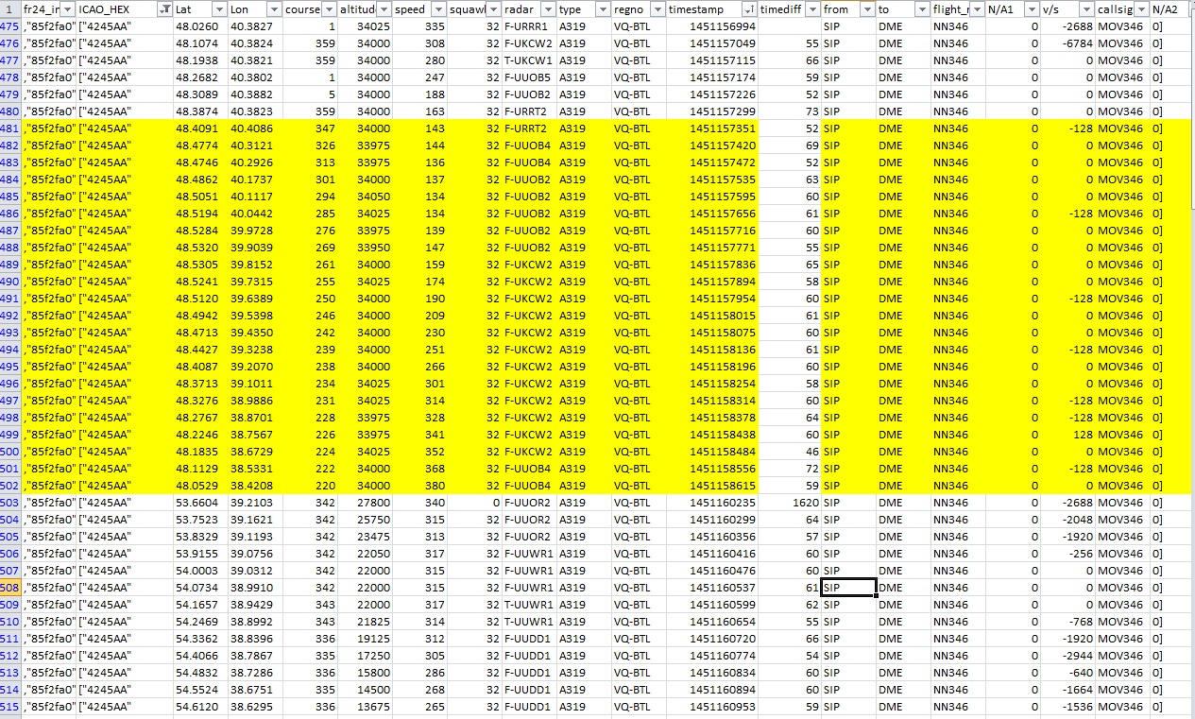Select the radar cell F-UUWR1 in row 506
The image size is (1195, 719).
(x=529, y=554)
